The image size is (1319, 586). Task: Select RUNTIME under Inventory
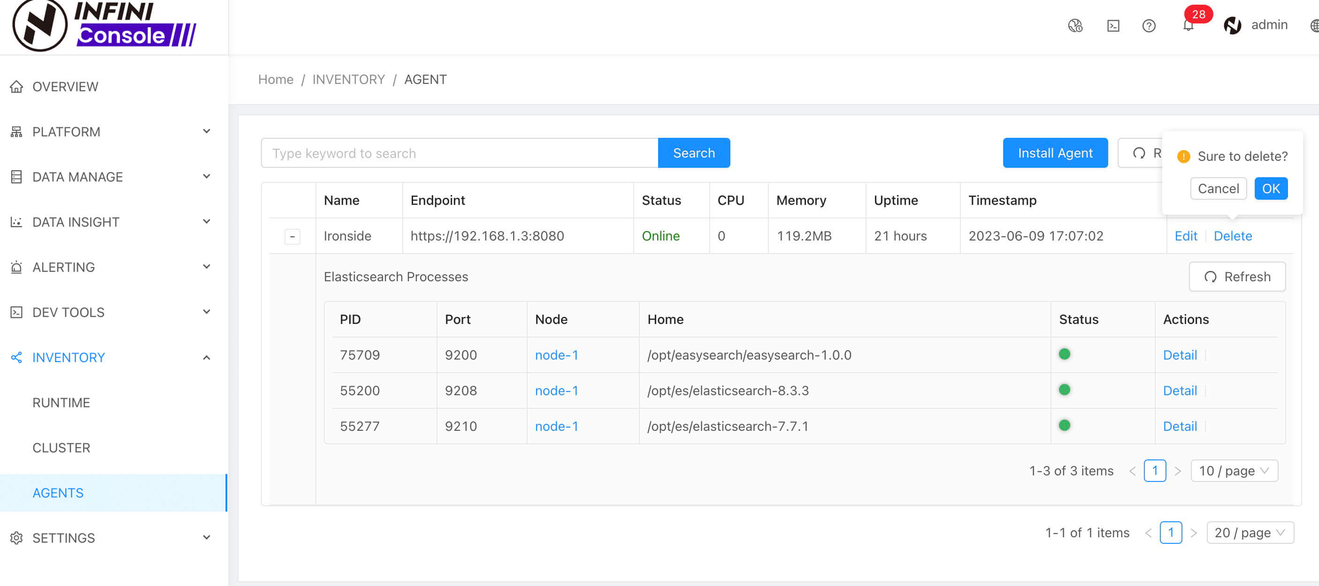[61, 402]
